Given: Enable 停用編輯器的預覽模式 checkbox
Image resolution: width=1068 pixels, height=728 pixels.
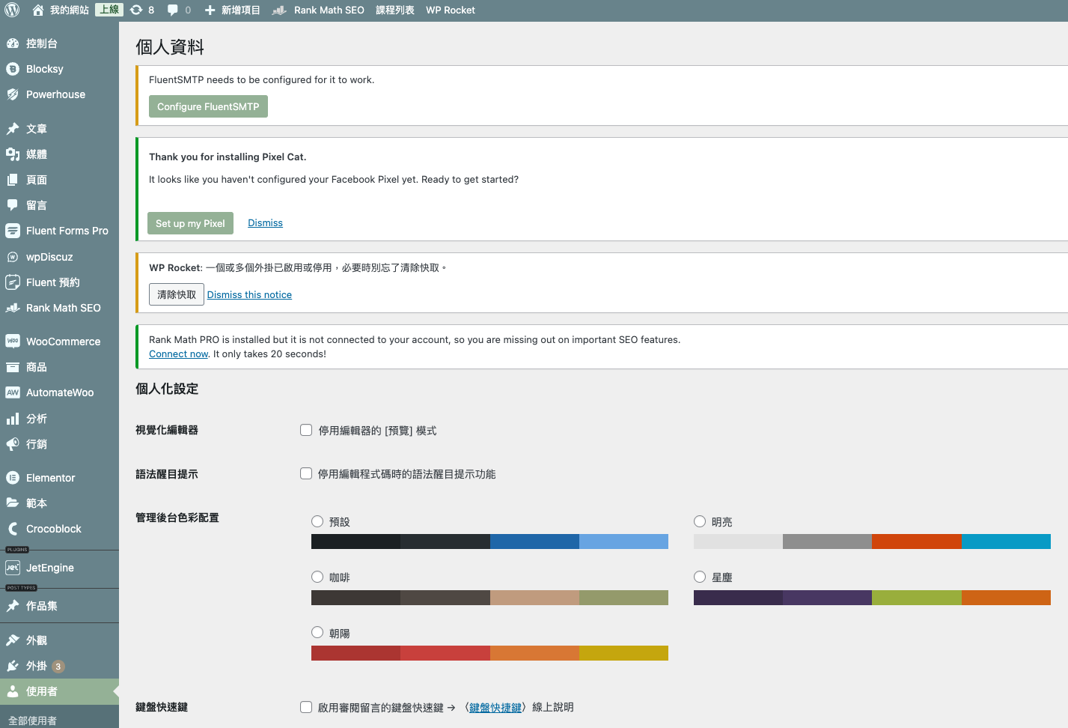Looking at the screenshot, I should point(306,430).
